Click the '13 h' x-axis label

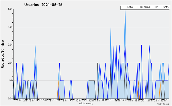(x=97, y=100)
